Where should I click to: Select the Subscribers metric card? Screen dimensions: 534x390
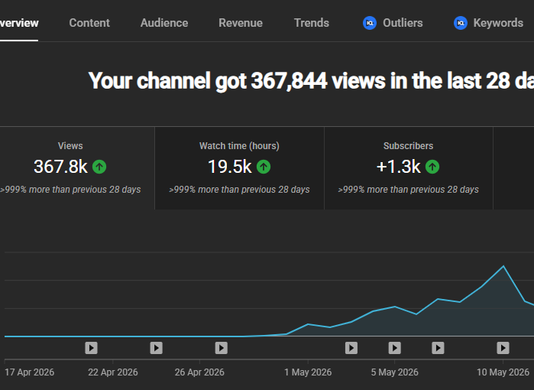coord(409,168)
